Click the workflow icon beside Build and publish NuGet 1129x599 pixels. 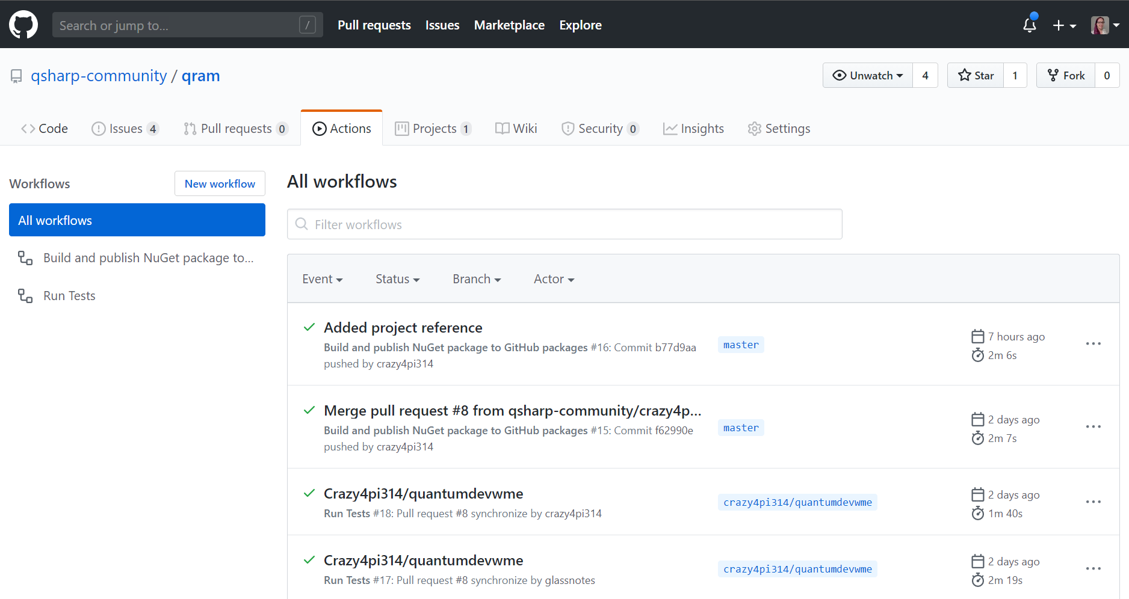[25, 258]
